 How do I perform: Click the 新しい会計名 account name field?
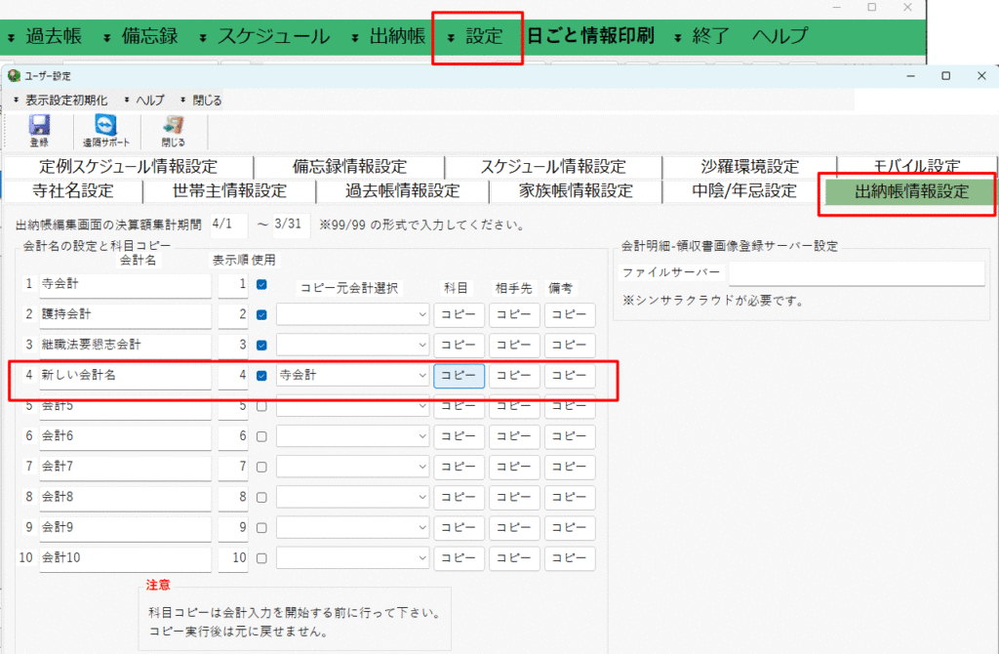click(x=125, y=376)
